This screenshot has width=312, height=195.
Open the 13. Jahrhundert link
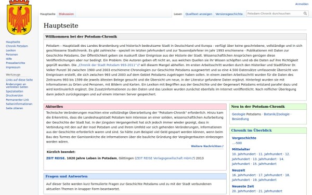(x=265, y=159)
